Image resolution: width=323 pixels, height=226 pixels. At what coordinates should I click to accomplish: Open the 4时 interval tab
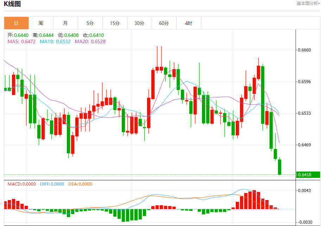click(189, 23)
